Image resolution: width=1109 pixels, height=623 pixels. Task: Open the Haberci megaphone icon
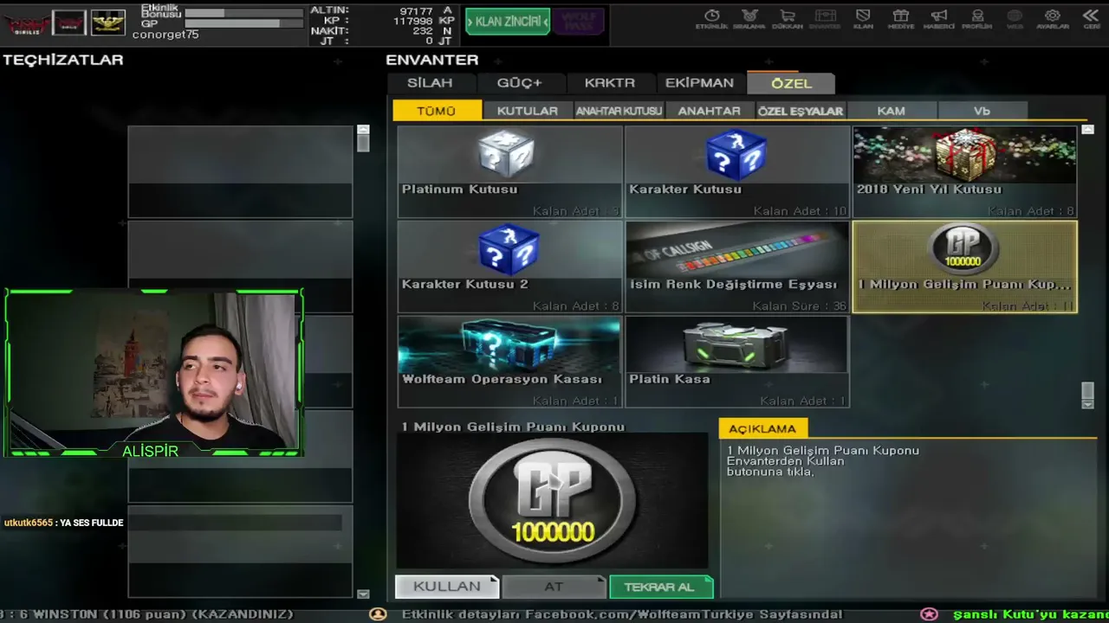click(x=938, y=19)
